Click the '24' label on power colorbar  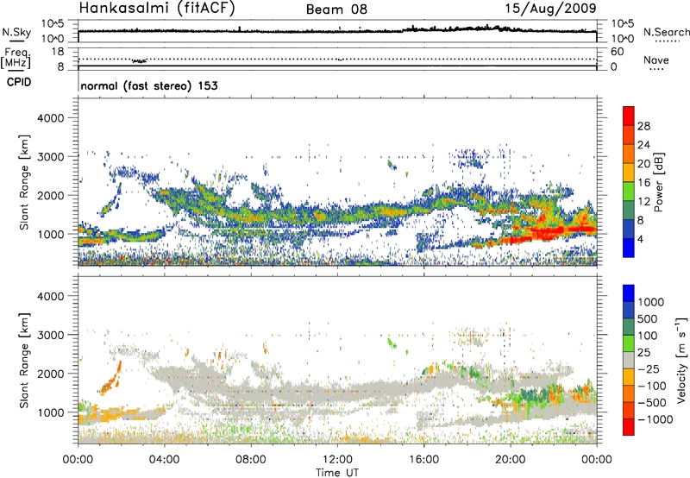click(643, 145)
